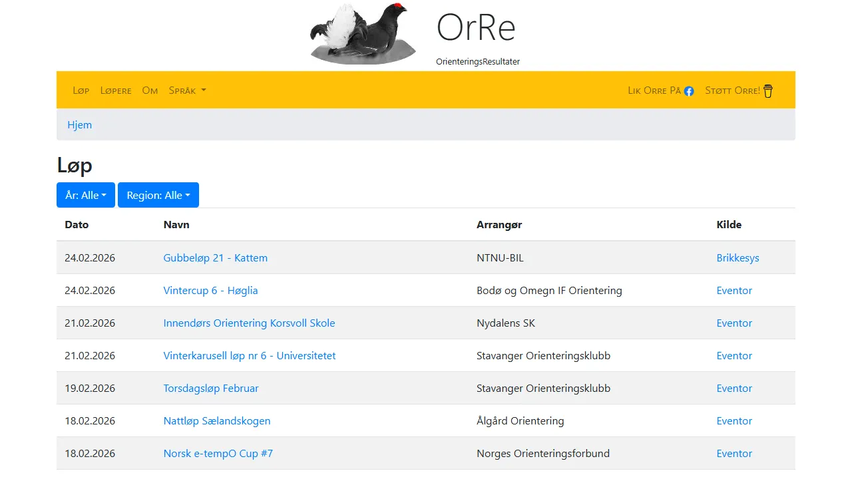Open the Torsdagsløp Februar event

(211, 388)
